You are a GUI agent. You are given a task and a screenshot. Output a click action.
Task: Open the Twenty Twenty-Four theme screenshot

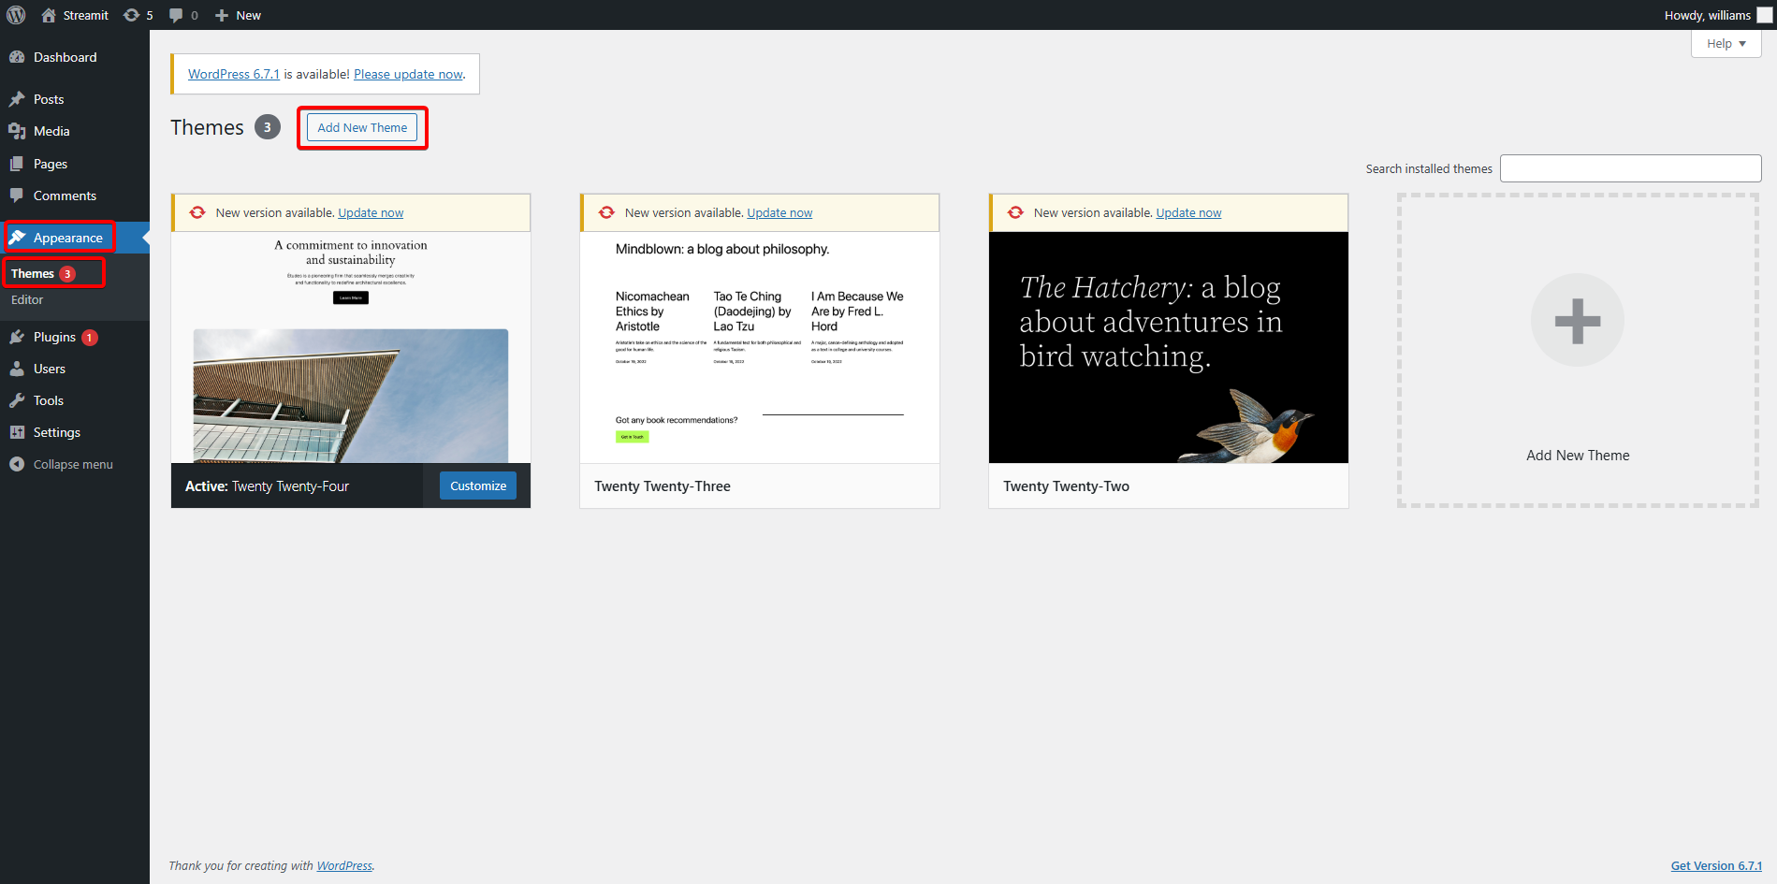351,347
